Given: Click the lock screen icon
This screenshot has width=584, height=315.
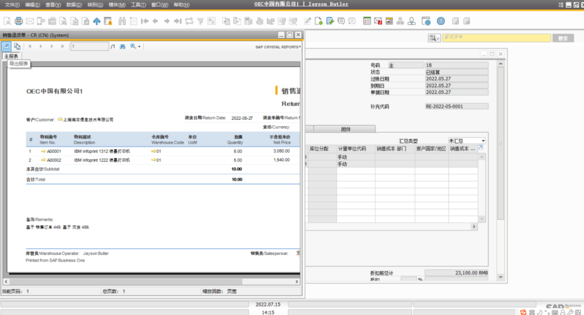Looking at the screenshot, I should tap(108, 21).
